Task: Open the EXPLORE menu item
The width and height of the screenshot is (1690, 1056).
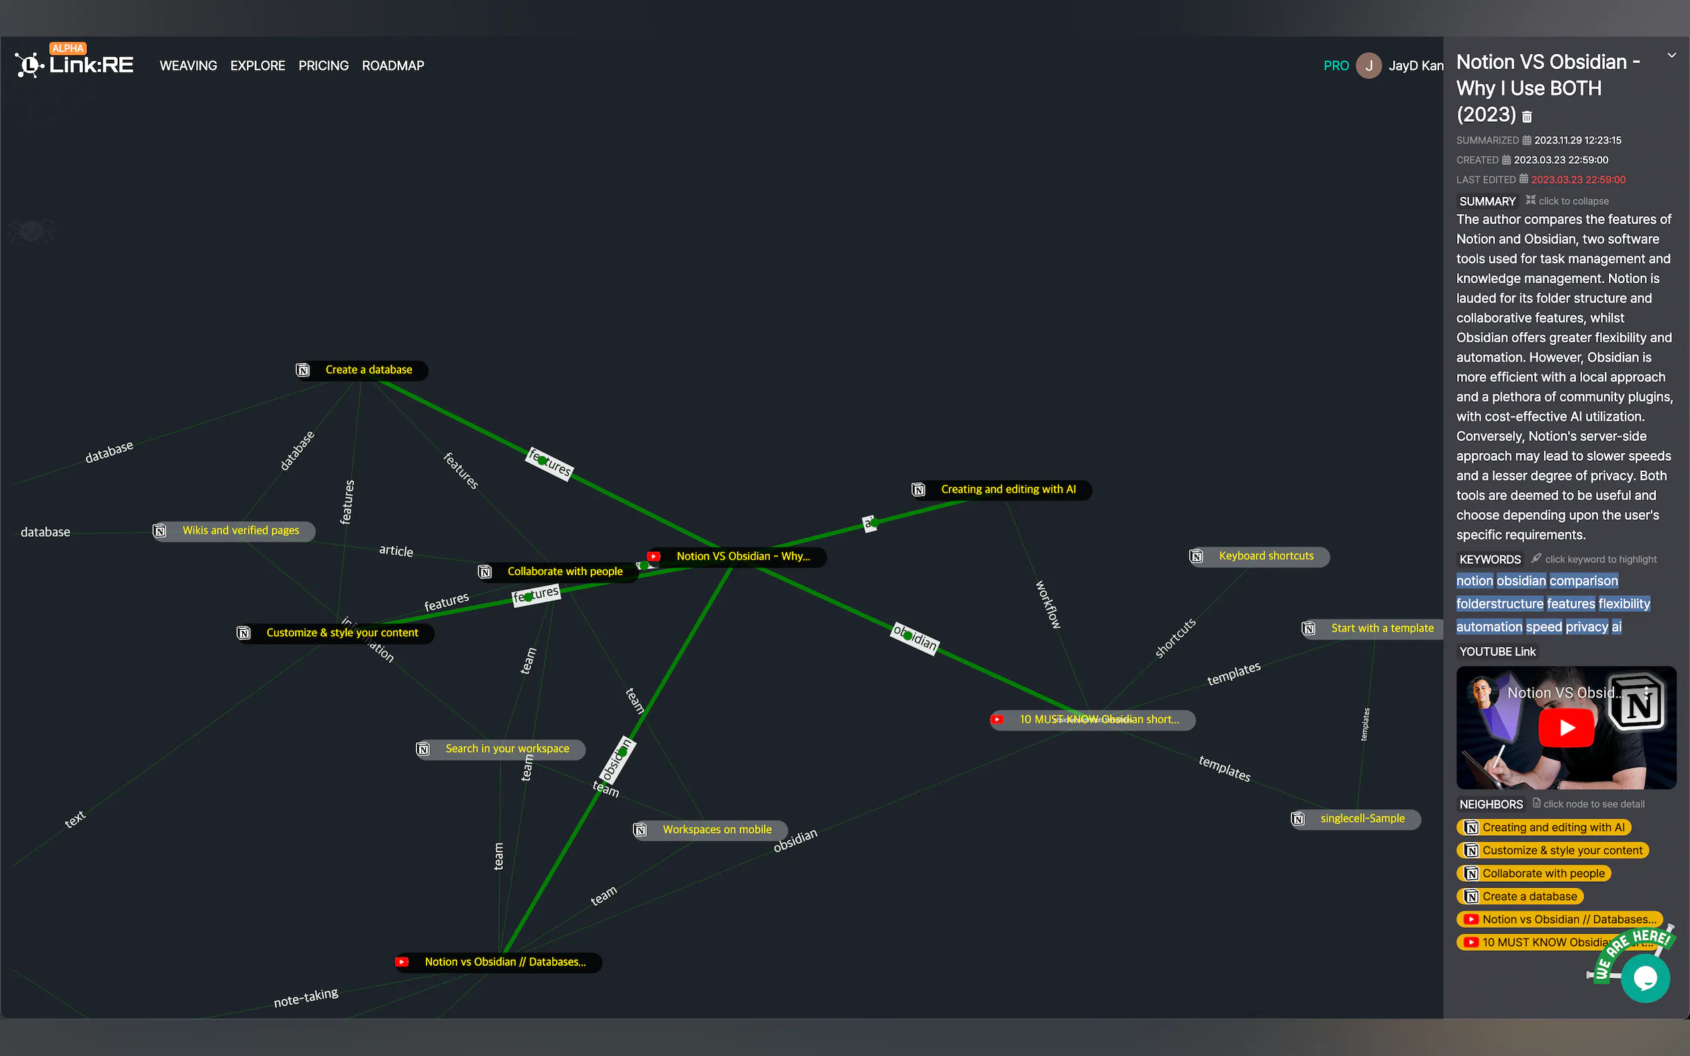Action: (257, 66)
